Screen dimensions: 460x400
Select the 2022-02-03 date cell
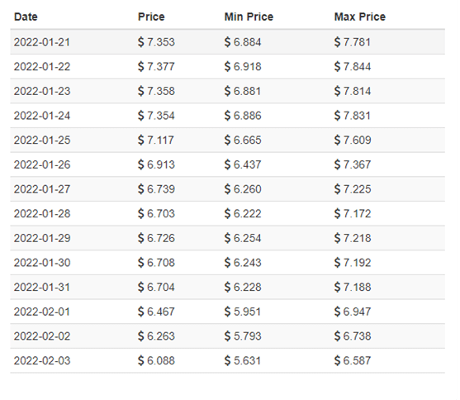click(x=42, y=360)
